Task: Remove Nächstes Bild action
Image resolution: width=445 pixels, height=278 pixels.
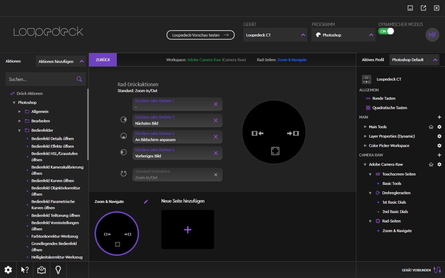Action: click(216, 120)
